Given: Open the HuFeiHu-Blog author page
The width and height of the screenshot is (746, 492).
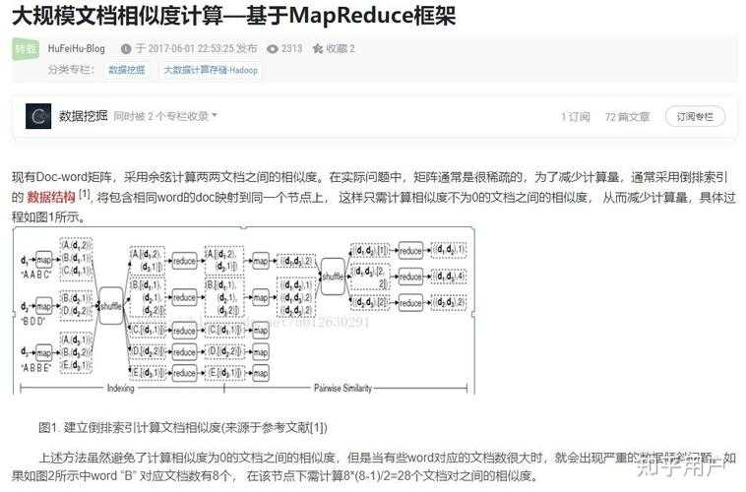Looking at the screenshot, I should click(76, 48).
